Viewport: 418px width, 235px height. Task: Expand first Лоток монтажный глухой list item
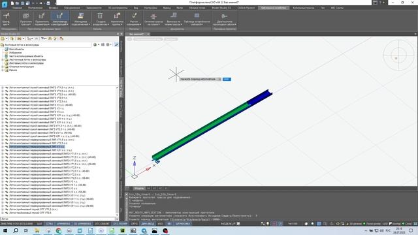tap(3, 87)
